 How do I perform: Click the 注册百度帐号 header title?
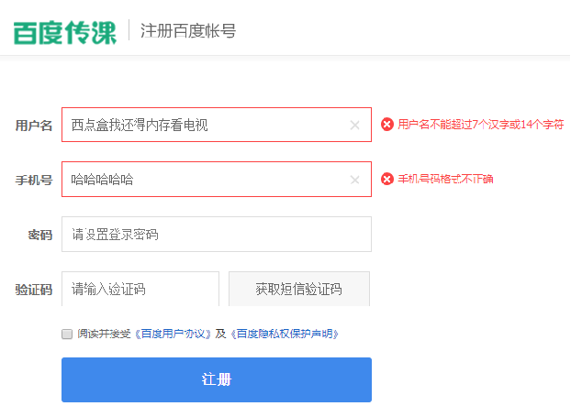tap(188, 31)
